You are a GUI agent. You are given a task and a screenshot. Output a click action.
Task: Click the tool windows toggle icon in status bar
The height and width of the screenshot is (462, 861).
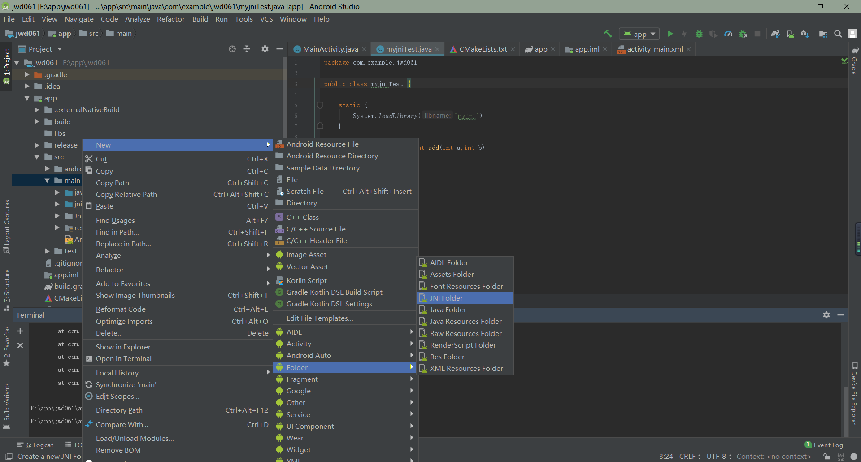[9, 456]
